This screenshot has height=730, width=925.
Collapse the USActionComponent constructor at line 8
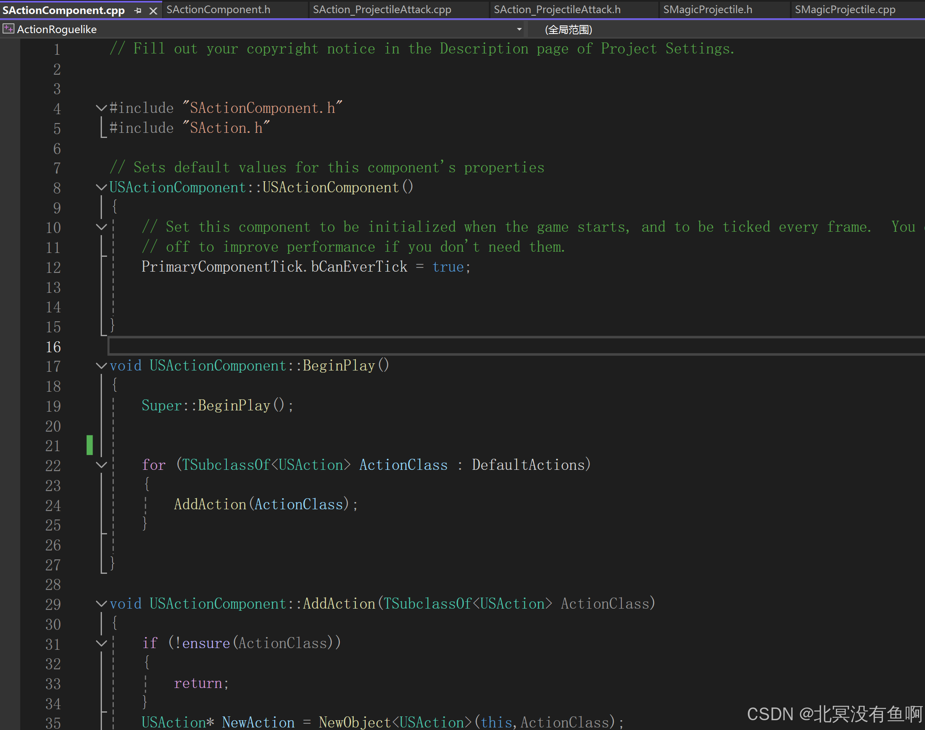(102, 187)
